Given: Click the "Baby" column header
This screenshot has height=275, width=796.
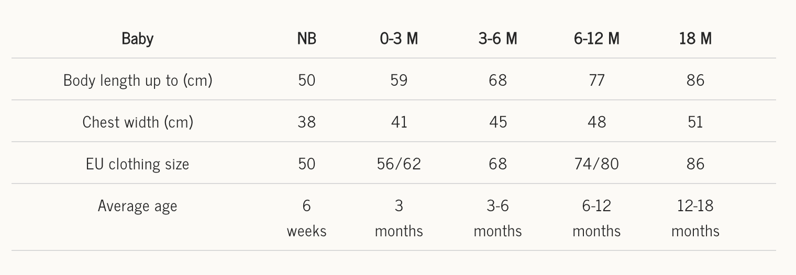Looking at the screenshot, I should click(137, 39).
